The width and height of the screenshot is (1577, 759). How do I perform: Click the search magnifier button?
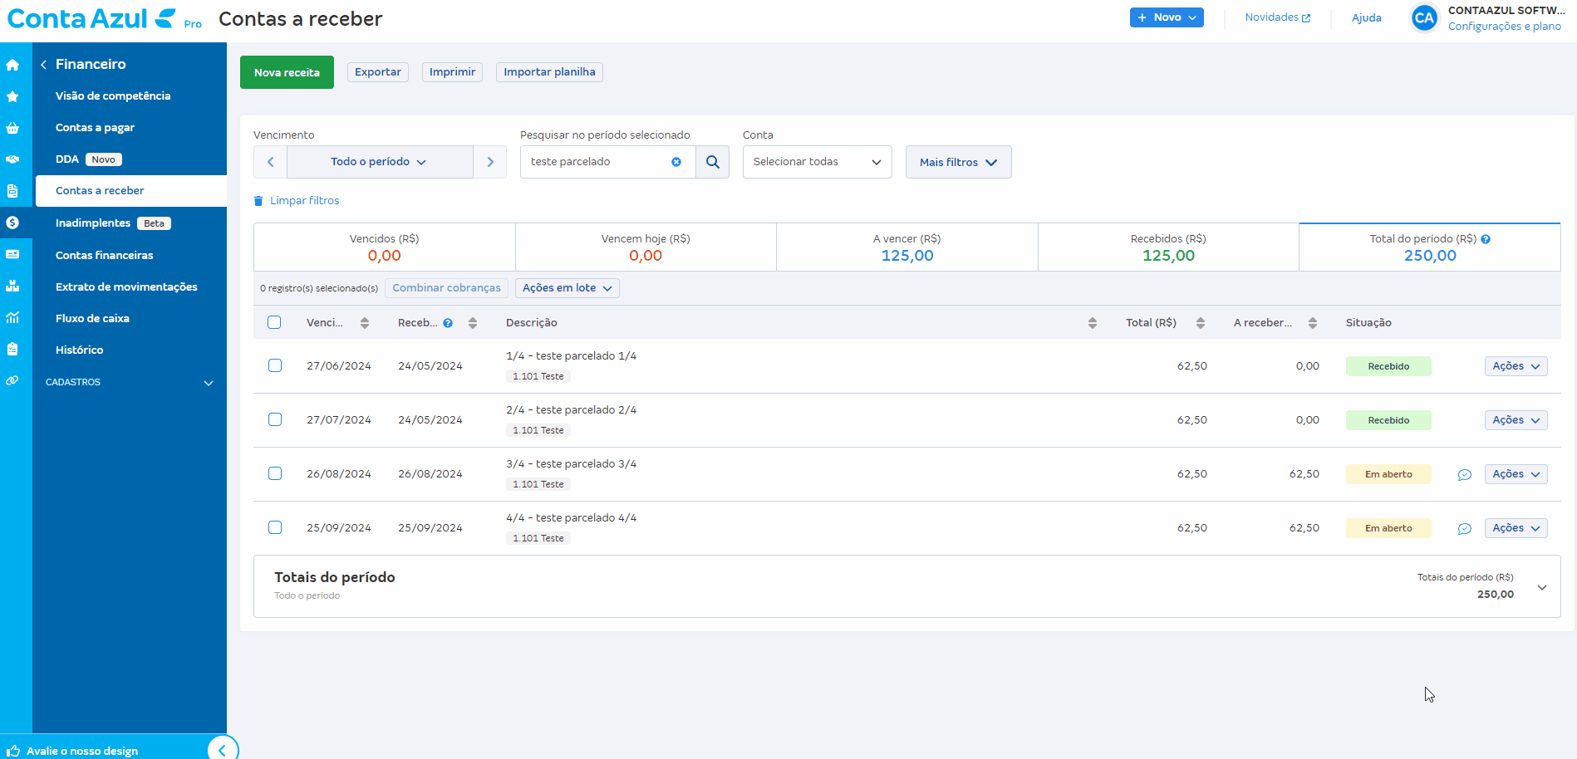(712, 162)
